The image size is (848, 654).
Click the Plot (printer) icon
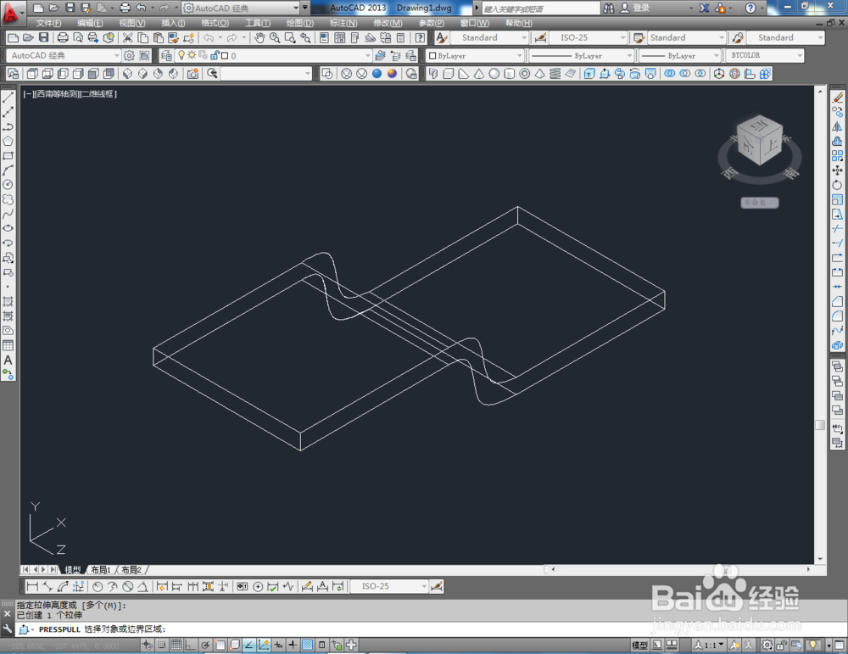[63, 37]
